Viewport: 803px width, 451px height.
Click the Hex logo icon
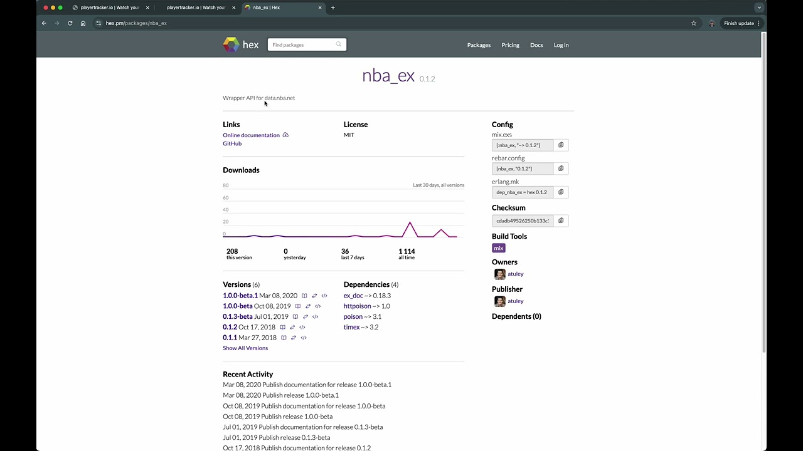[x=231, y=44]
